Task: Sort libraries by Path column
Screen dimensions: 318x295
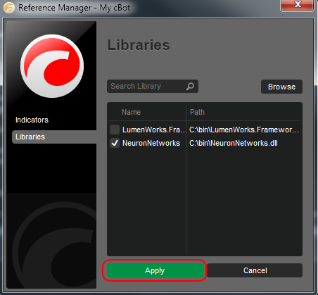Action: point(197,112)
